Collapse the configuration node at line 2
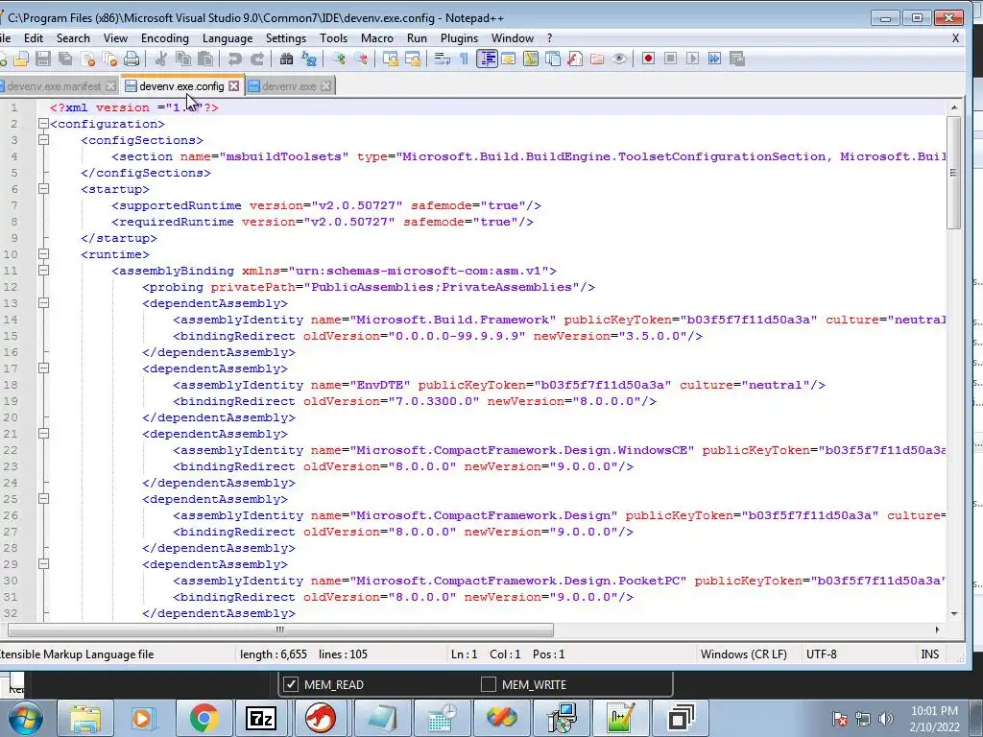983x737 pixels. coord(43,124)
